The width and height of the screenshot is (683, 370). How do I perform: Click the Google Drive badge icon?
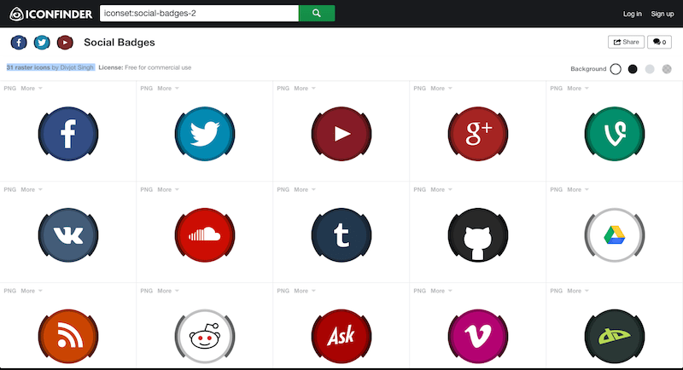click(x=615, y=234)
